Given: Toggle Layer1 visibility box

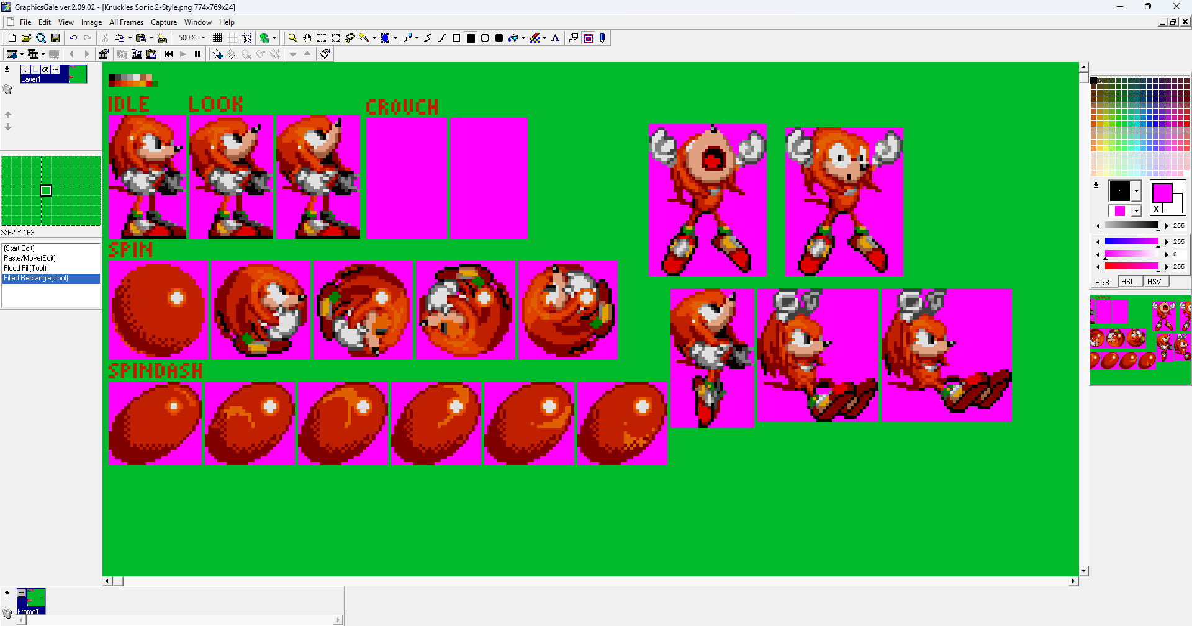Looking at the screenshot, I should coord(25,69).
